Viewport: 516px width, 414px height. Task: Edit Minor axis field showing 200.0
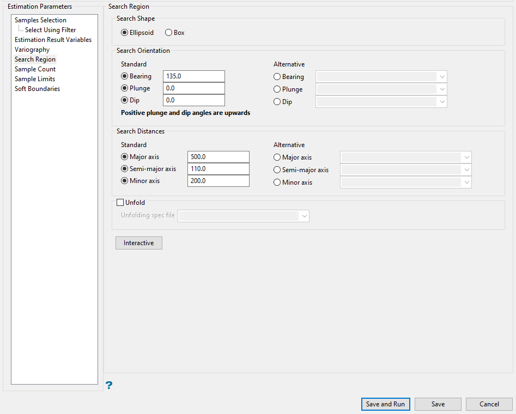pyautogui.click(x=218, y=181)
